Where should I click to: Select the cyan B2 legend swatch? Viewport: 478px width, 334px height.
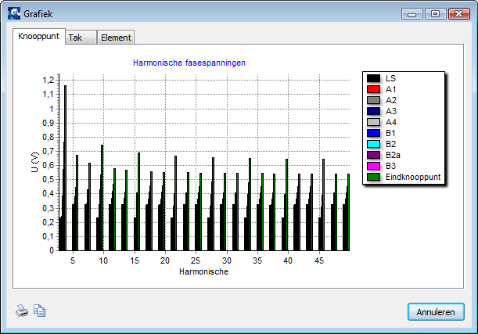point(374,145)
